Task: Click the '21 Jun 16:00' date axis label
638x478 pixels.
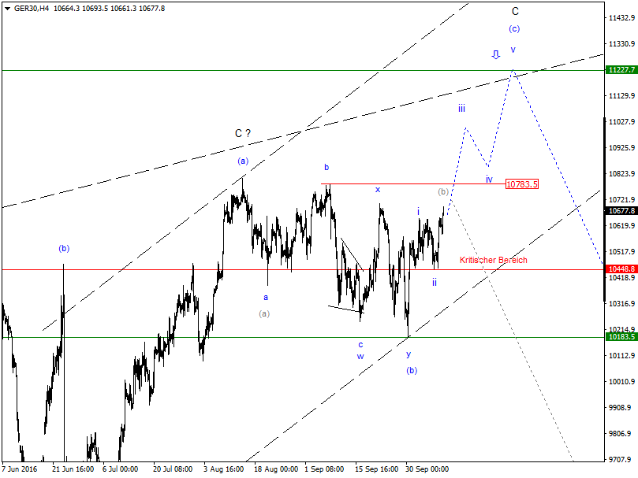Action: [73, 469]
